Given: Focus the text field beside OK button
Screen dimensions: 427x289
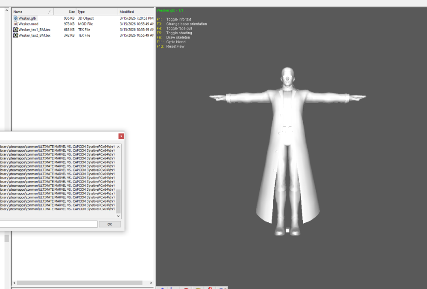Looking at the screenshot, I should 49,224.
